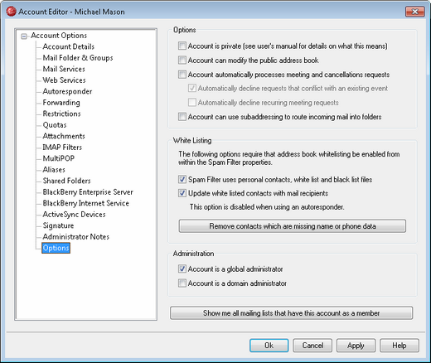Uncheck Account is a global administrator
Viewport: 431px width, 363px height.
click(x=182, y=269)
